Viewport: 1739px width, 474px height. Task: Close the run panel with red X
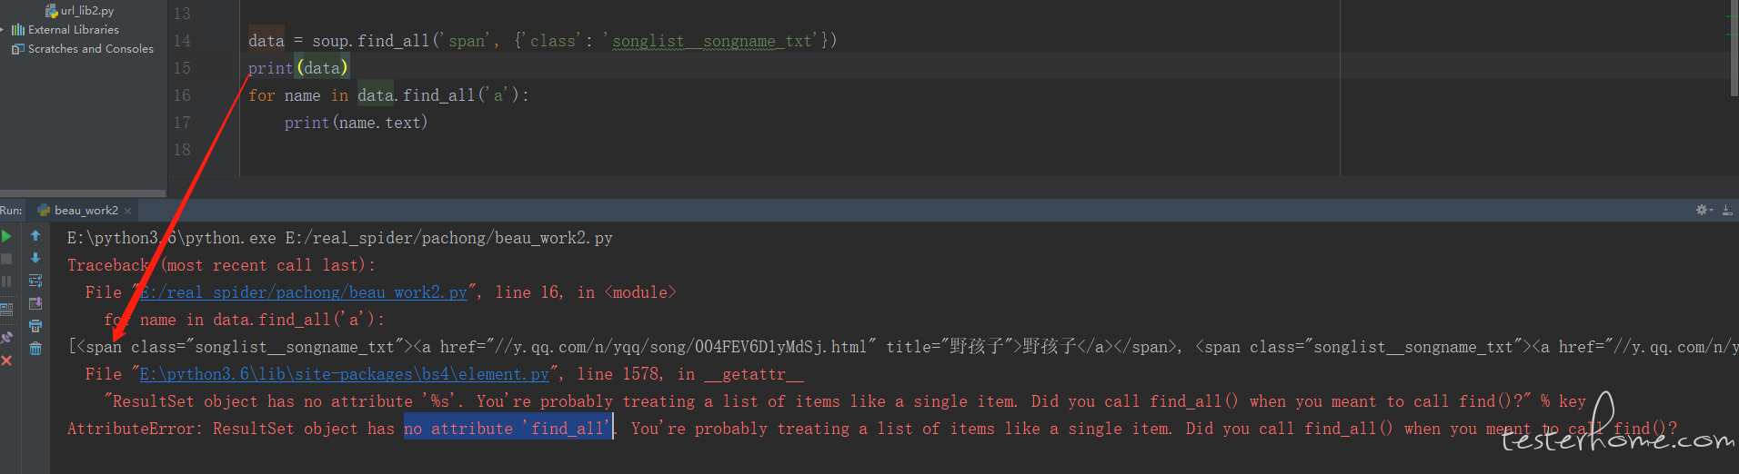6,360
